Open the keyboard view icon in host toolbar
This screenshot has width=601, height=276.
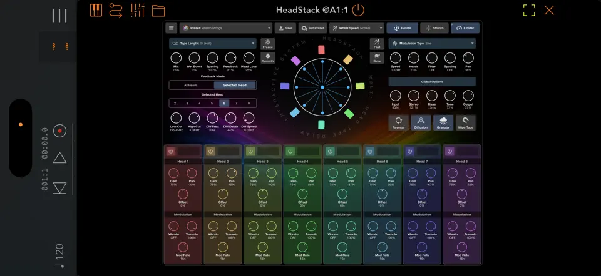tap(96, 10)
